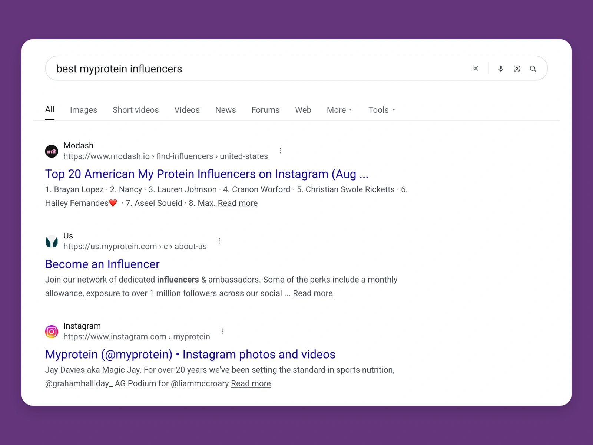Open the three-dot menu for the Instagram result
The image size is (593, 445).
(222, 331)
